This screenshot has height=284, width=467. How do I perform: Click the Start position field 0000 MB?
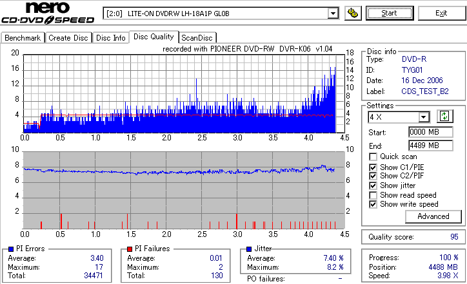(x=431, y=132)
